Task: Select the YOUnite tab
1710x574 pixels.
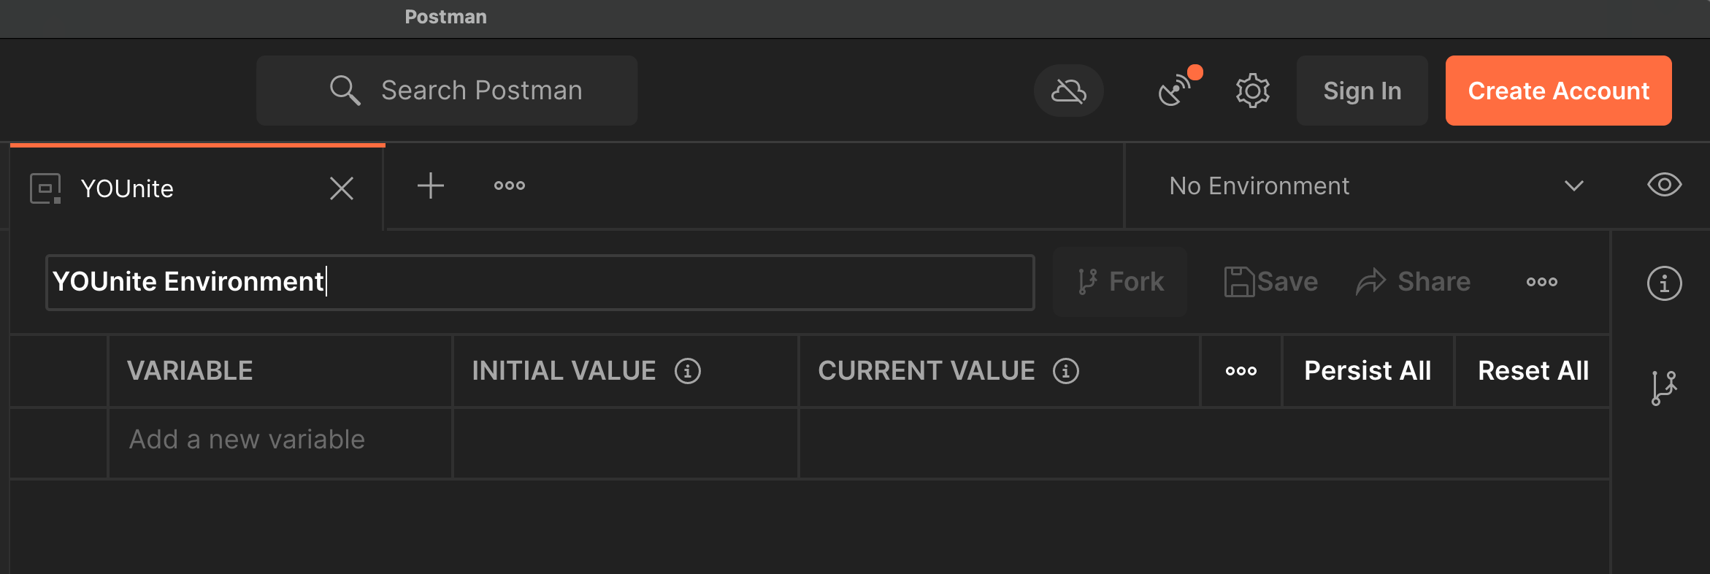Action: tap(127, 188)
